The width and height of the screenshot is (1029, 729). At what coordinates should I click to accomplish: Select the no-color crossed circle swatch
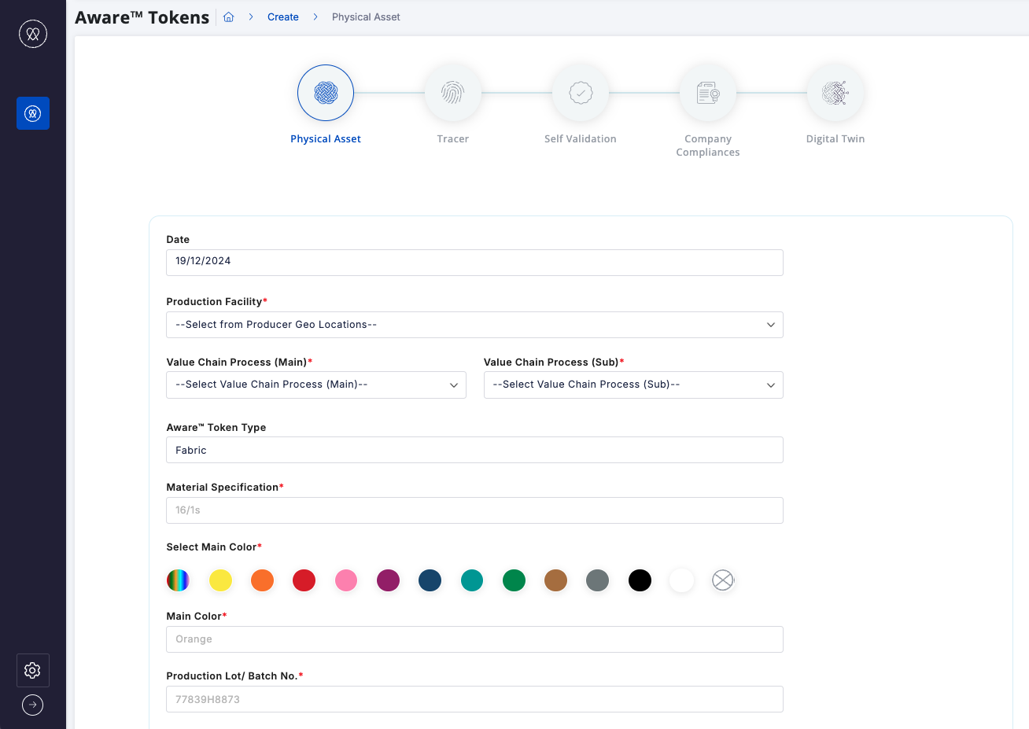(x=723, y=580)
